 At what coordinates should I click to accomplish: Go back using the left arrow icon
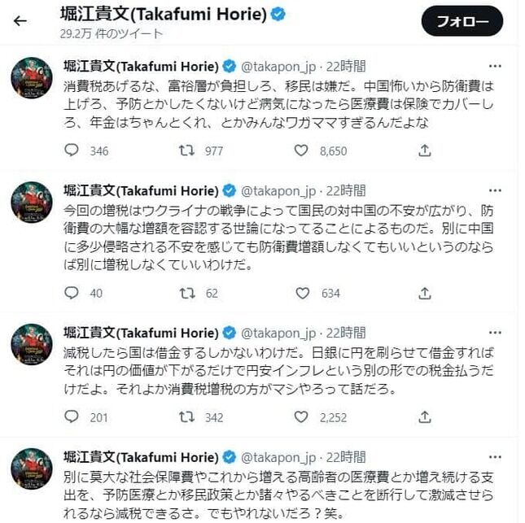20,21
